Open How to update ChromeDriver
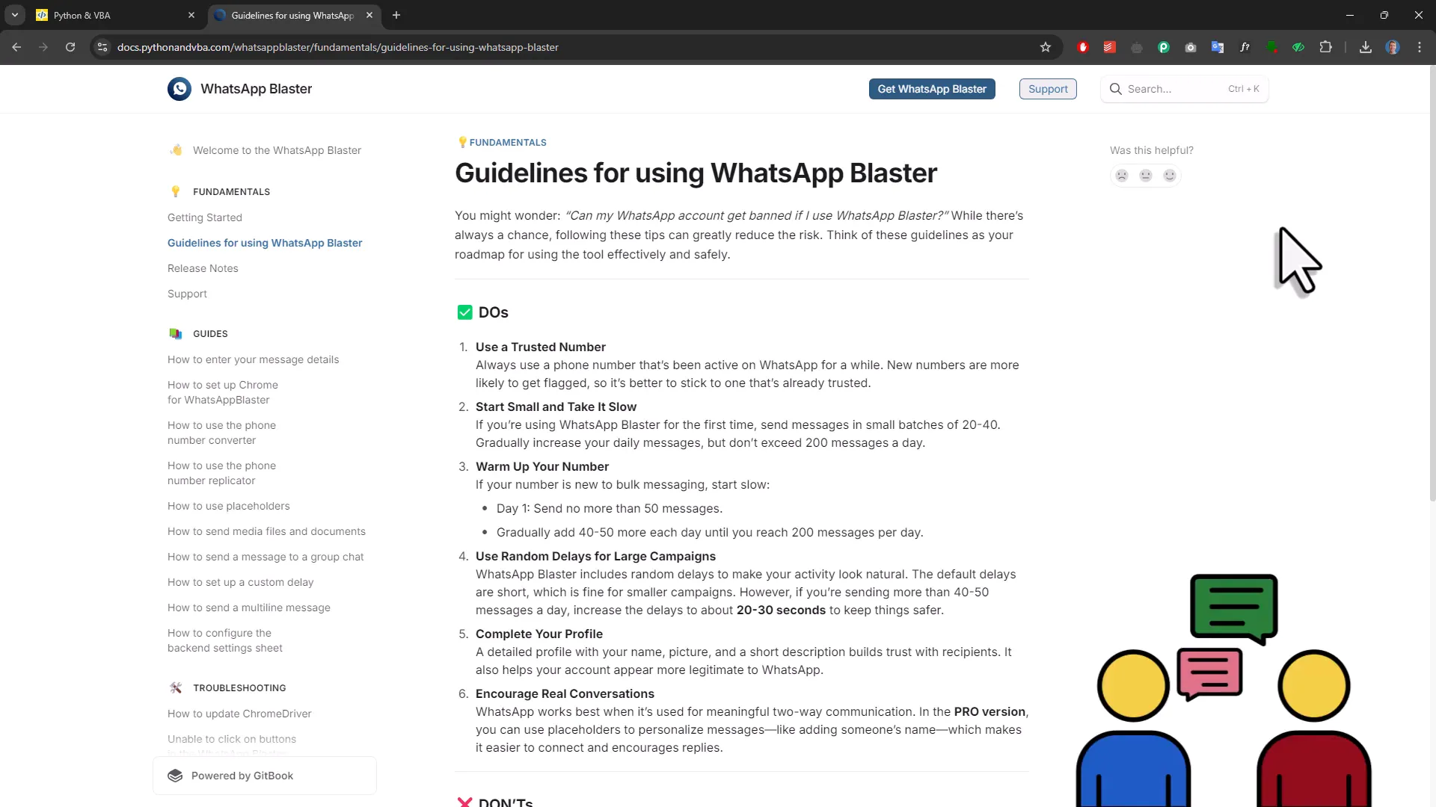 click(x=239, y=714)
